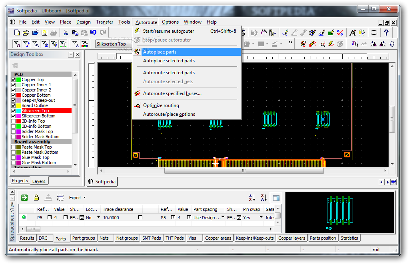Choose Autoroute specified buses menu item
Viewport: 409px width, 264px height.
187,93
